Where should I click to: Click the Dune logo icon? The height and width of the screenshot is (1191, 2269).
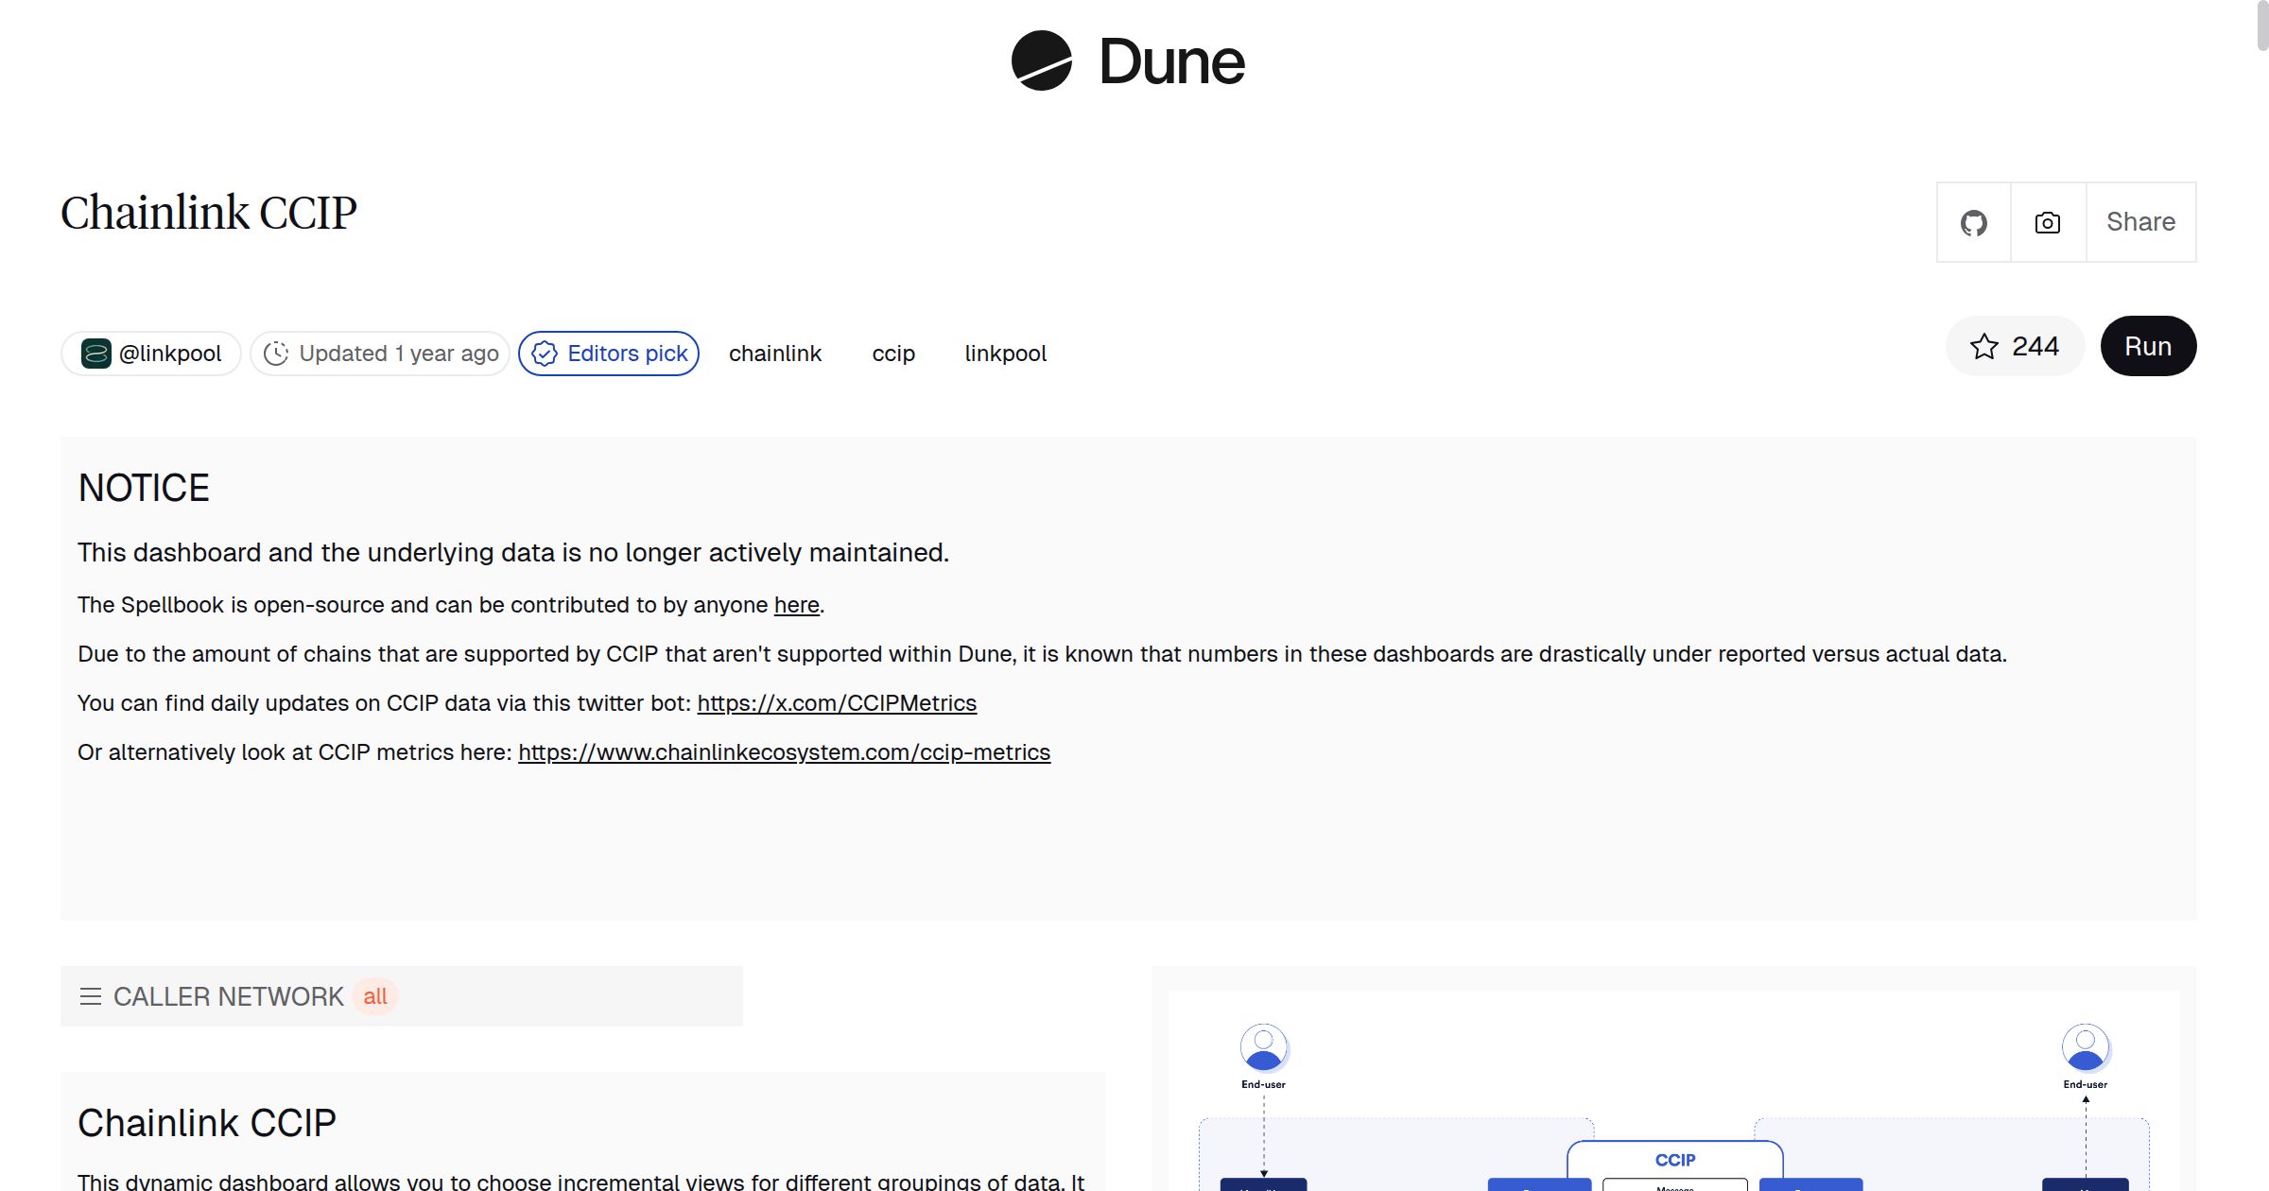(1041, 61)
